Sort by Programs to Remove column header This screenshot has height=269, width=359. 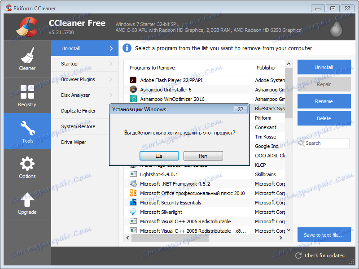pyautogui.click(x=187, y=68)
